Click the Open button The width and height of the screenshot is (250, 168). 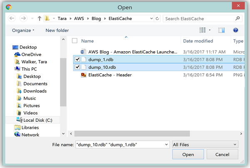(188, 155)
